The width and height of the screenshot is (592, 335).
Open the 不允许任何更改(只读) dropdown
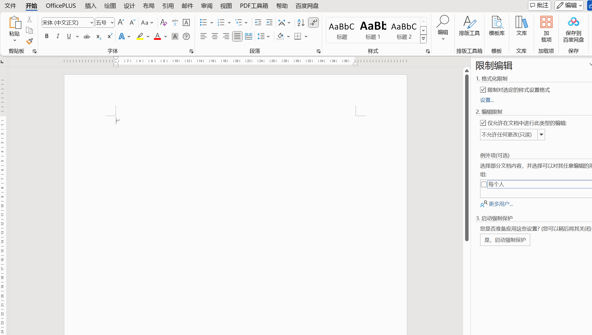pyautogui.click(x=541, y=135)
